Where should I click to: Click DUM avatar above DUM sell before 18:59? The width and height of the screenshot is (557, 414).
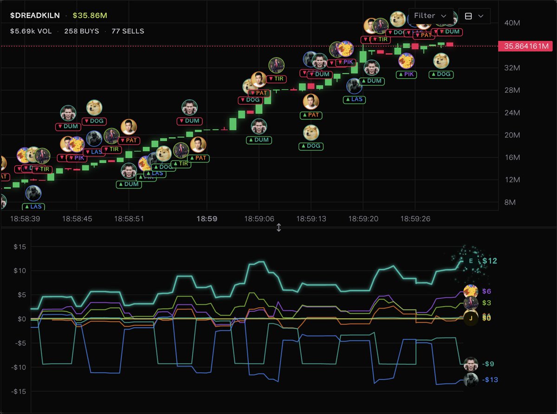click(x=189, y=108)
